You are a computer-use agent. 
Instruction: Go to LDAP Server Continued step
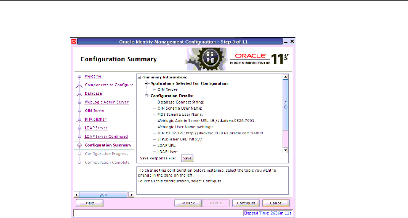(106, 137)
